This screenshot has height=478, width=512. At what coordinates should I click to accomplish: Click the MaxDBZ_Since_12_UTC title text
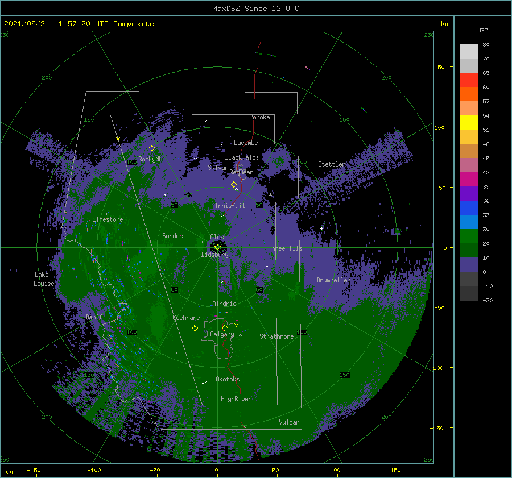point(255,9)
